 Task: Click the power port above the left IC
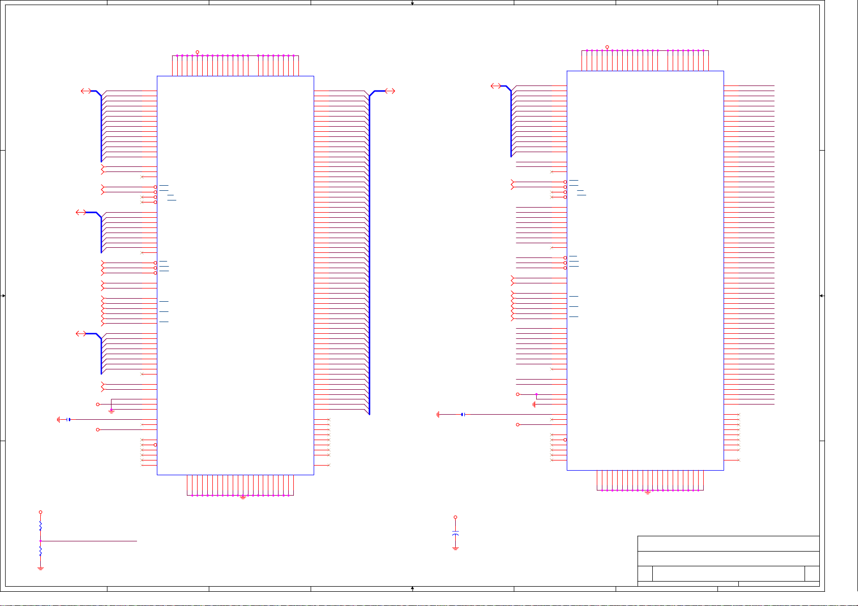198,52
